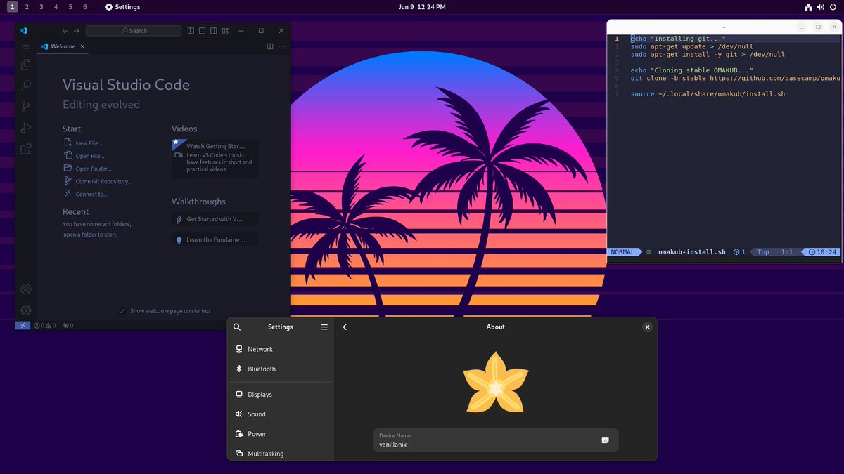Switch to workspace 6 in top bar
Image resolution: width=844 pixels, height=474 pixels.
pos(85,7)
